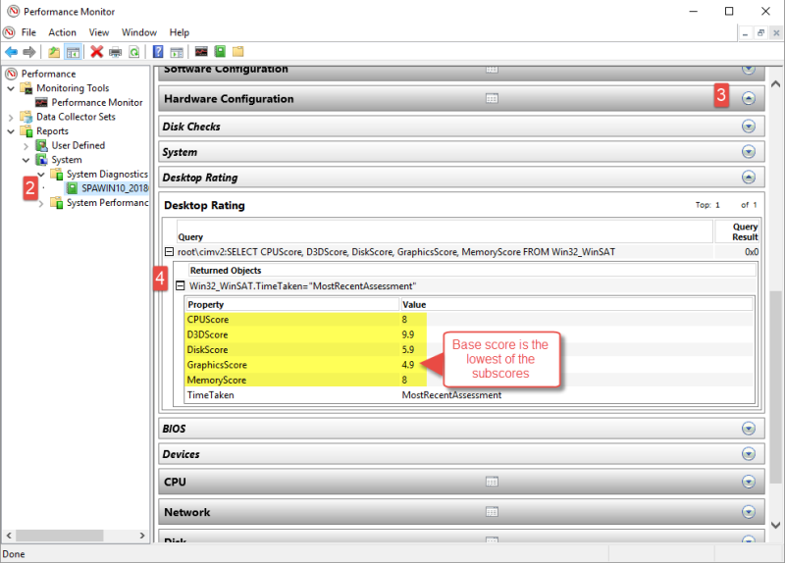Select Performance Monitor tree item
Screen dimensions: 785x563
[x=97, y=102]
